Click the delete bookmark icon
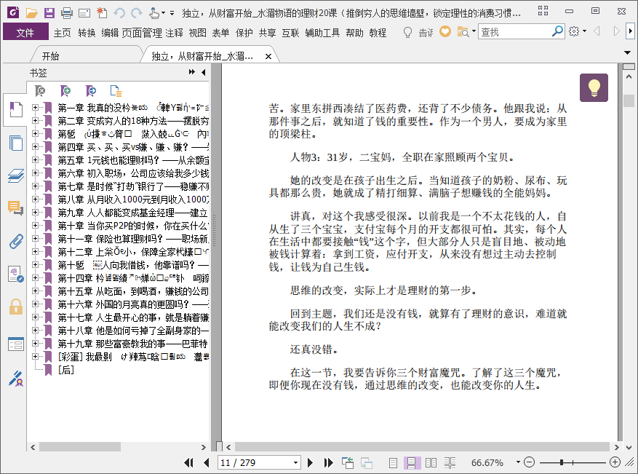Screen dimensions: 638x474 click(40, 91)
